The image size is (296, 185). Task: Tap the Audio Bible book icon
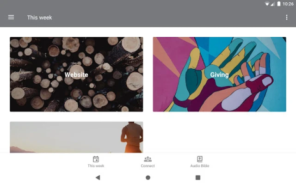[x=200, y=159]
